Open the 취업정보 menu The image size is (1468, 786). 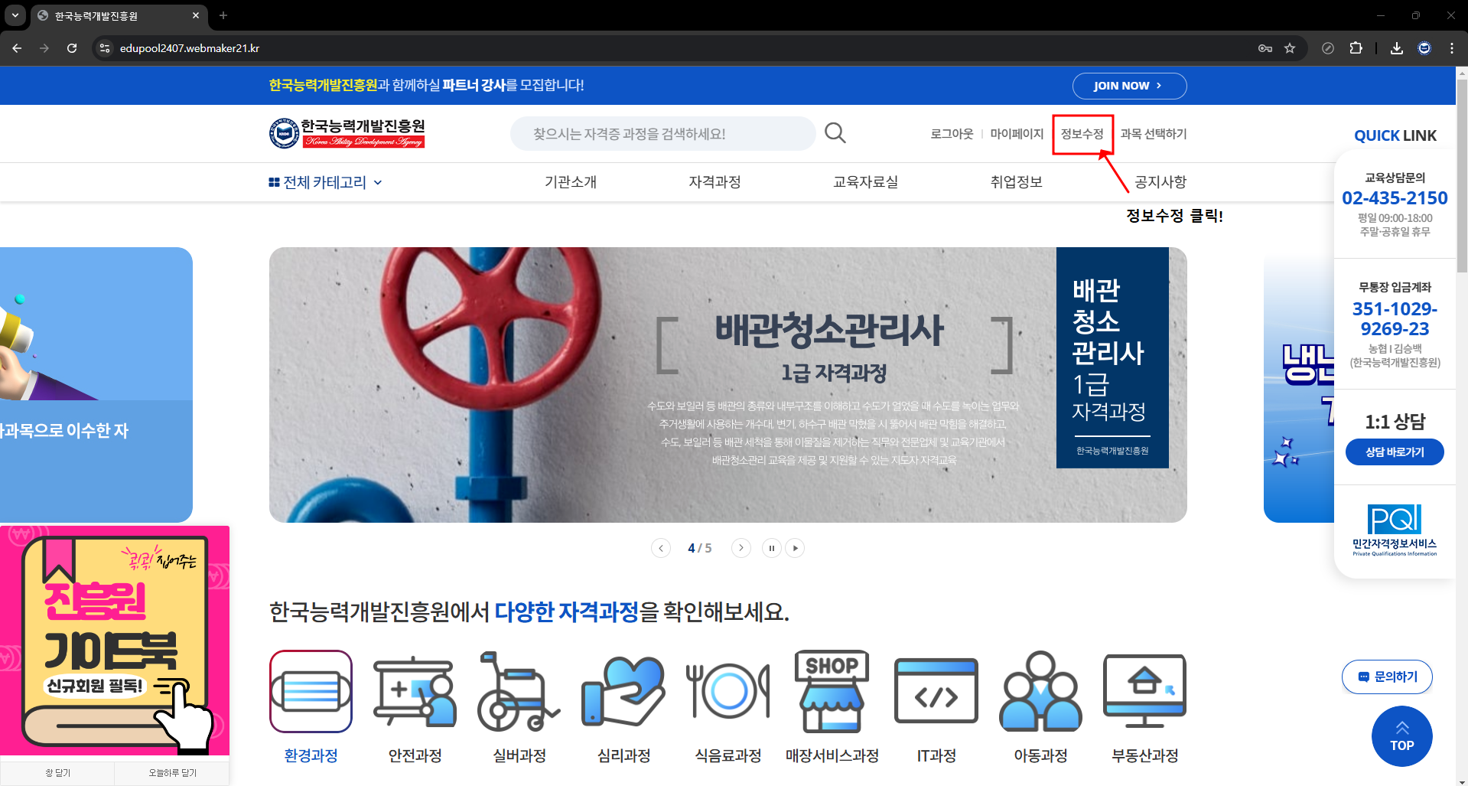[1016, 182]
